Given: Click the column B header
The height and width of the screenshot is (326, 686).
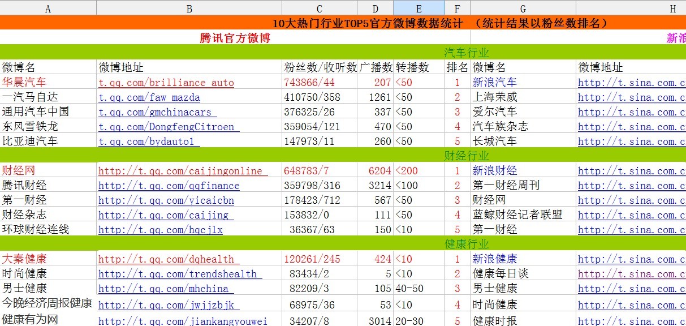Looking at the screenshot, I should click(x=189, y=8).
